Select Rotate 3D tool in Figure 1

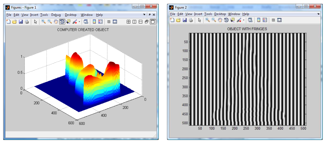pyautogui.click(x=62, y=22)
